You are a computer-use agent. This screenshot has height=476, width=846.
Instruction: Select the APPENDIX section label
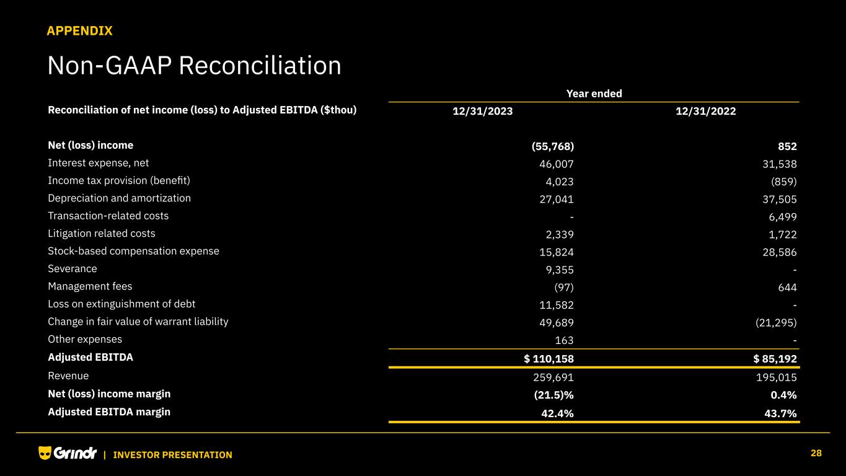click(x=79, y=31)
